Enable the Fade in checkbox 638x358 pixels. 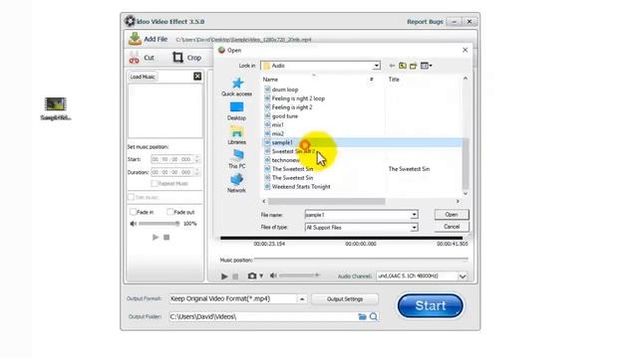click(133, 212)
